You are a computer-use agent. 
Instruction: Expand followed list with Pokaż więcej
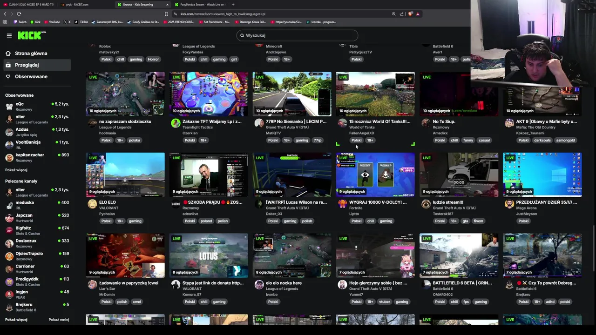click(16, 170)
